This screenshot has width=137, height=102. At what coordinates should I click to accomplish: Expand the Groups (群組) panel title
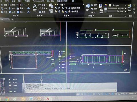[131, 16]
